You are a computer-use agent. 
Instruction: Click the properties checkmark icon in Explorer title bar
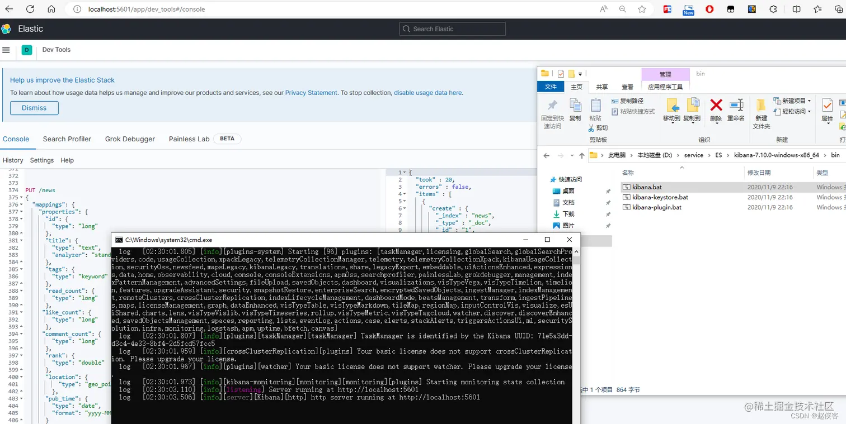561,74
